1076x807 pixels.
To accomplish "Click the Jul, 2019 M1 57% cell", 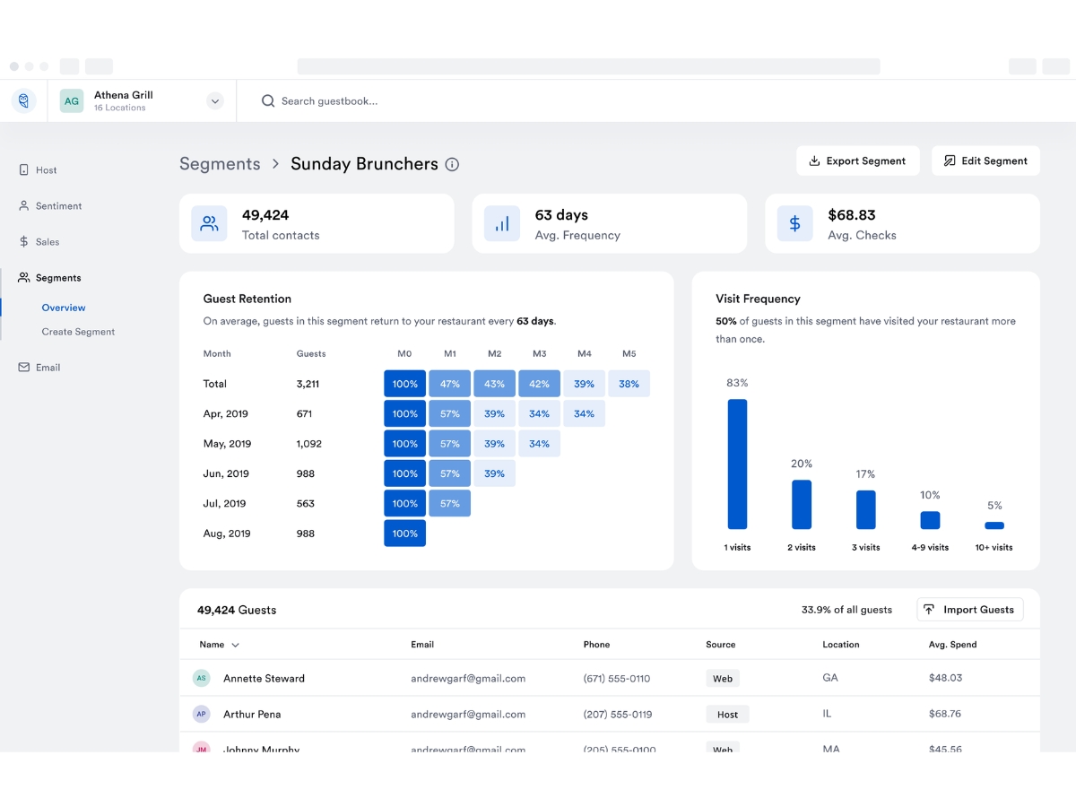I will [449, 503].
